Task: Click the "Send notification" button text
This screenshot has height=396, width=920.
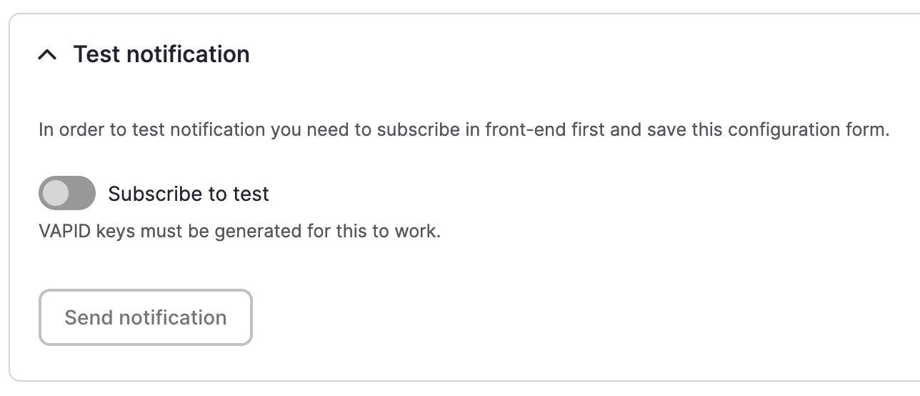Action: [x=146, y=317]
